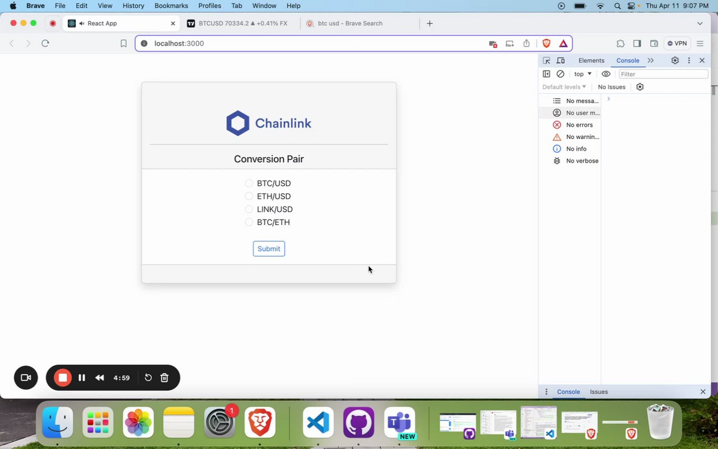The height and width of the screenshot is (449, 718).
Task: Click the rewind button on the recorder
Action: pyautogui.click(x=100, y=378)
